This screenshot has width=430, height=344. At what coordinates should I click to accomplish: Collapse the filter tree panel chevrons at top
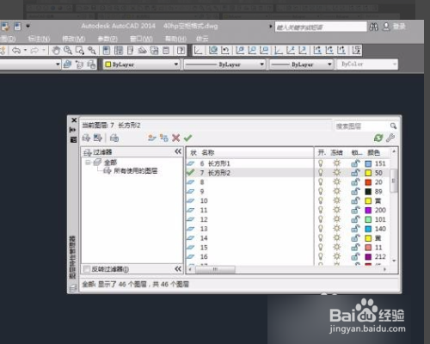(x=178, y=151)
